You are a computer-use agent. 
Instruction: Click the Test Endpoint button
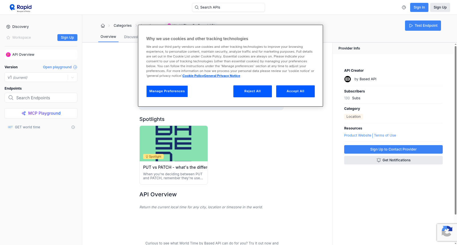[x=423, y=26]
